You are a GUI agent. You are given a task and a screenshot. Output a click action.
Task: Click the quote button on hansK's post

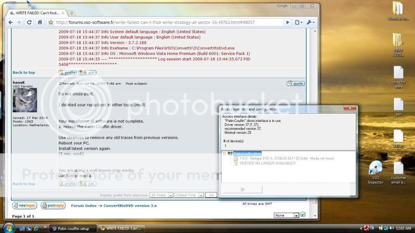[x=296, y=83]
